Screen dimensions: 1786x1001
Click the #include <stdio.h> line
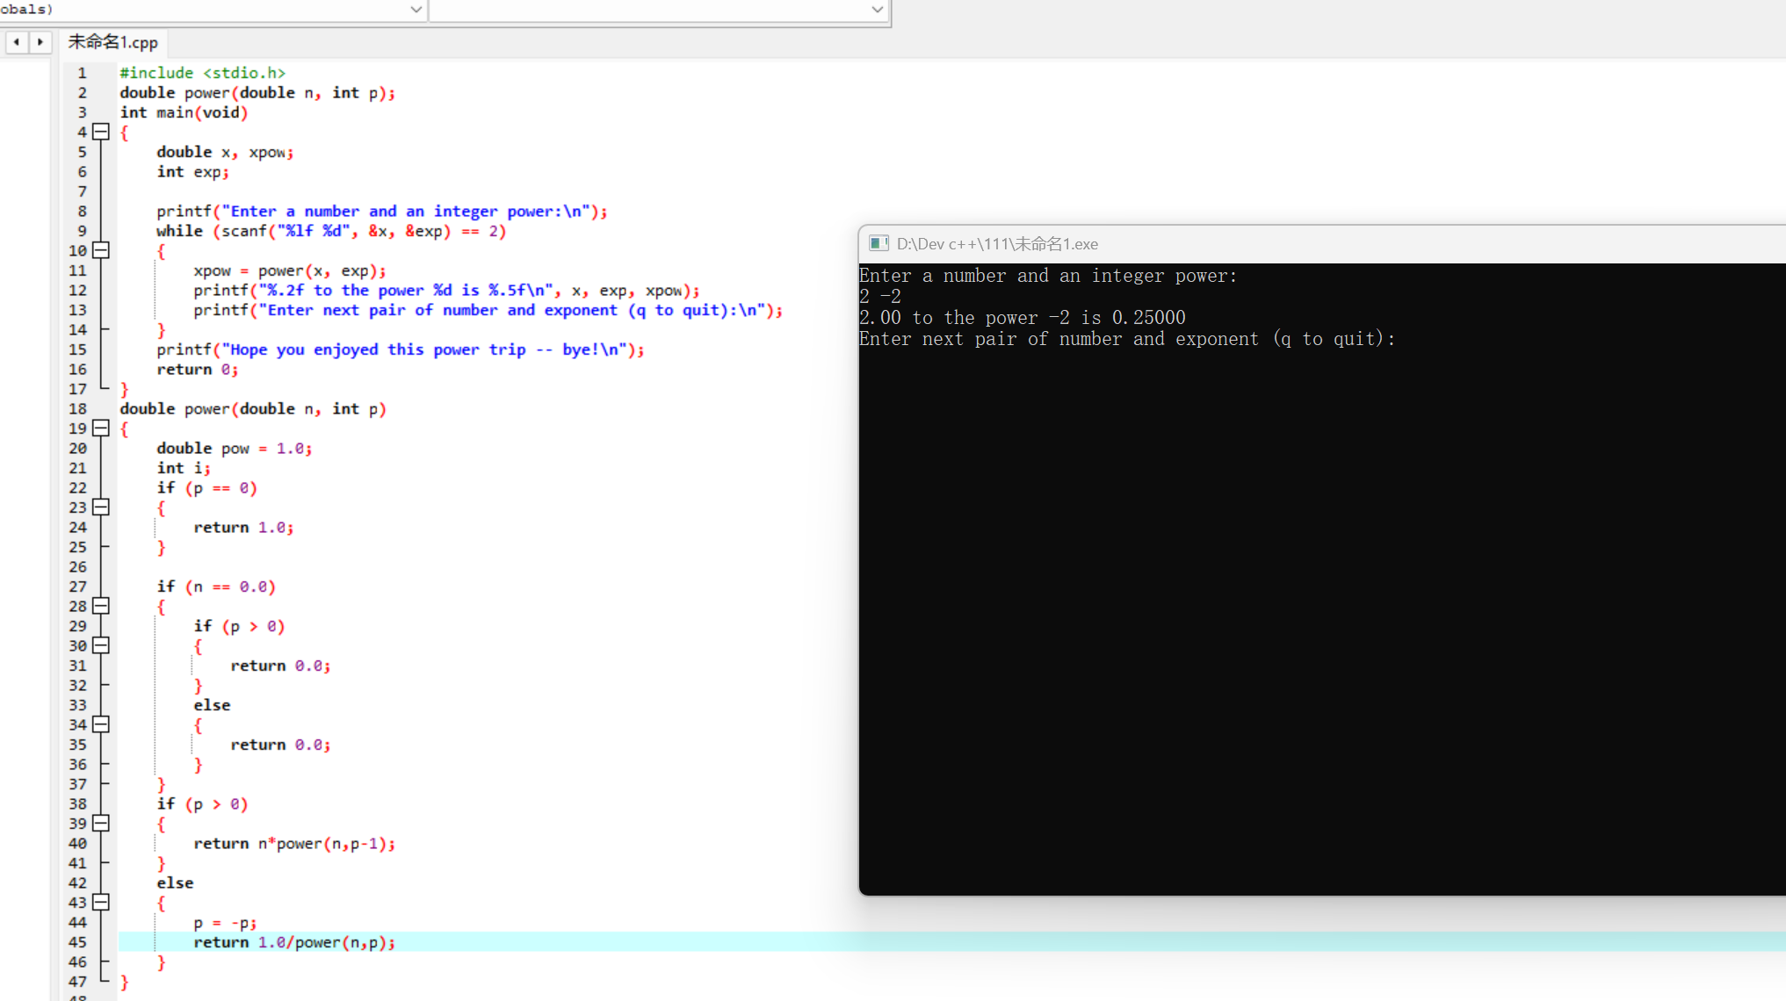coord(203,73)
